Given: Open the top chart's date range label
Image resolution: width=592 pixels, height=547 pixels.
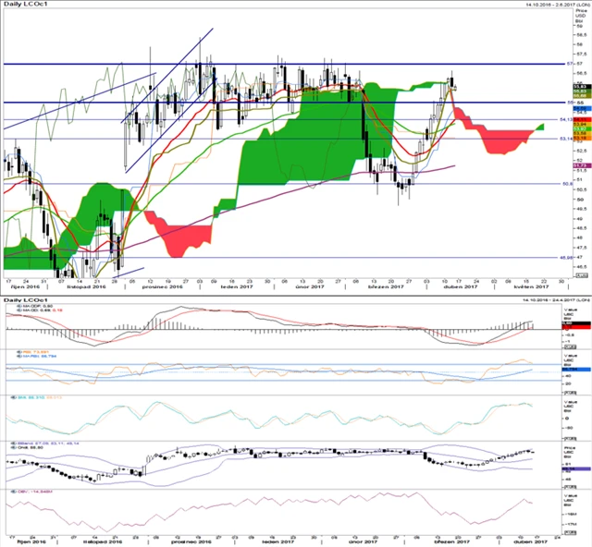Looking at the screenshot, I should 557,5.
